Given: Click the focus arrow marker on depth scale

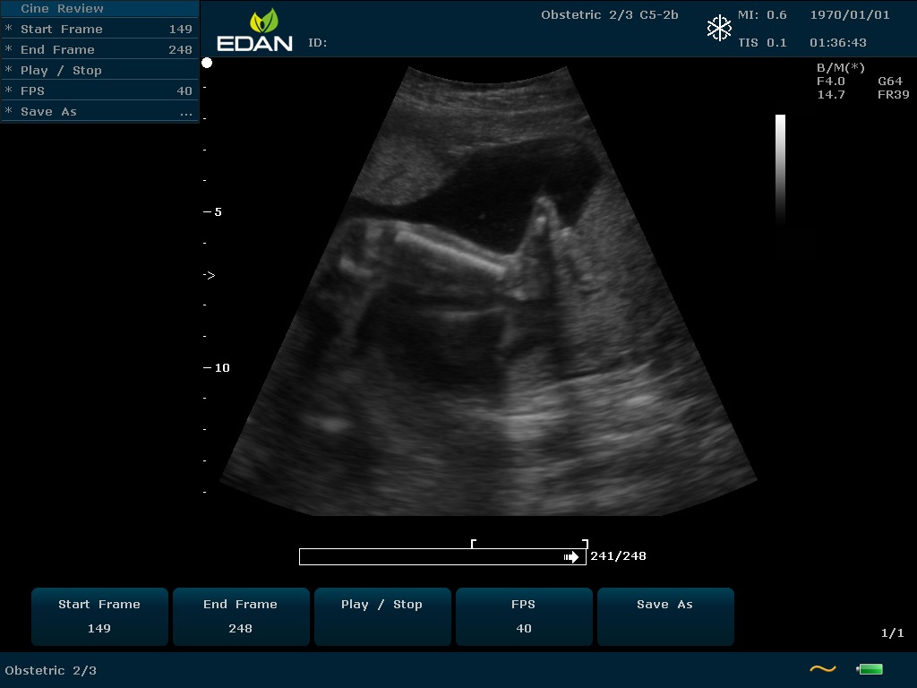Looking at the screenshot, I should tap(210, 275).
